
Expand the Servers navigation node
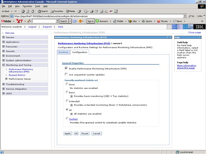3,37
